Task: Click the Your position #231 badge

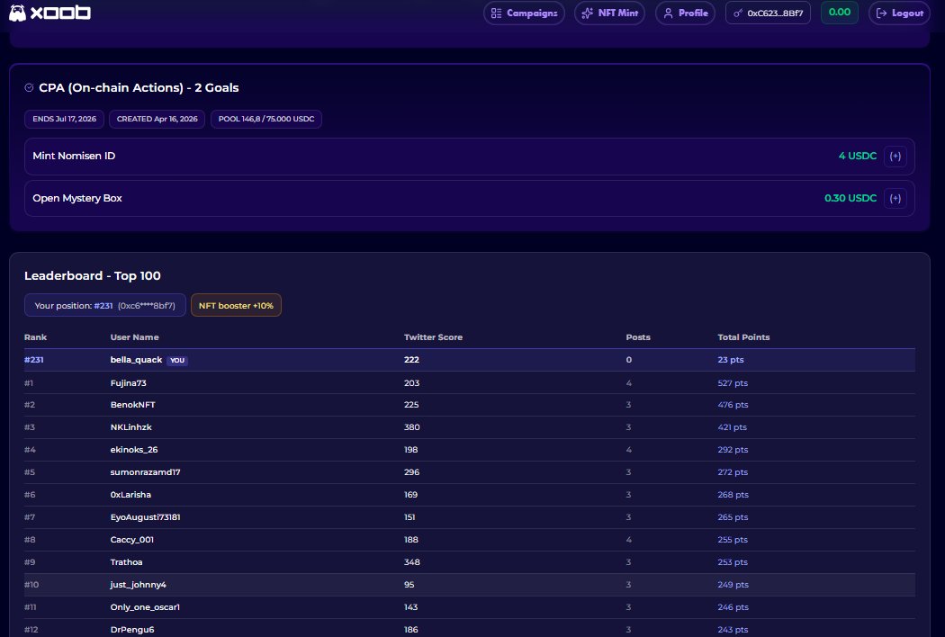Action: (x=104, y=306)
